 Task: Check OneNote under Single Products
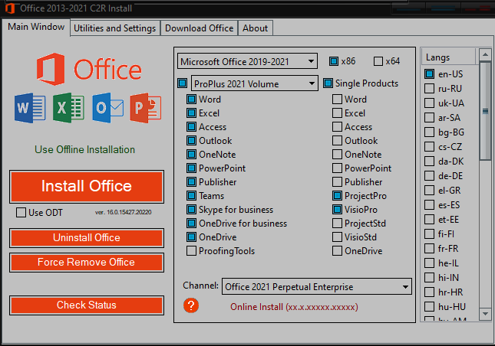[x=337, y=155]
